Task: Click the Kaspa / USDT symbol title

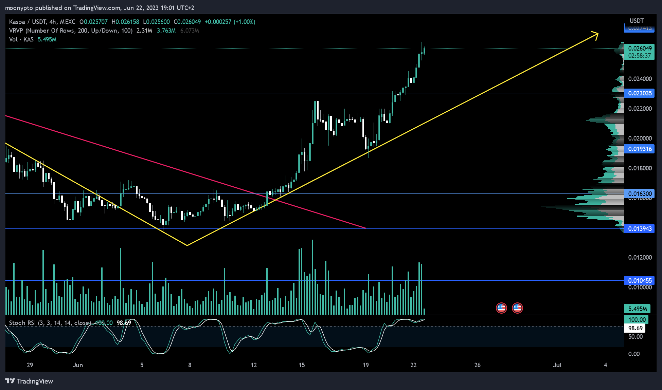Action: point(42,22)
